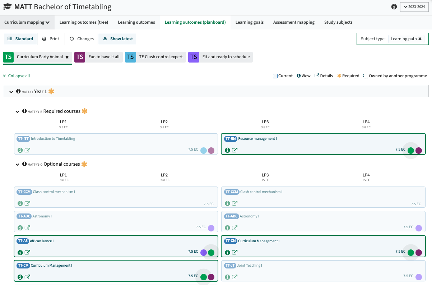View info for Resource management I

tap(227, 150)
